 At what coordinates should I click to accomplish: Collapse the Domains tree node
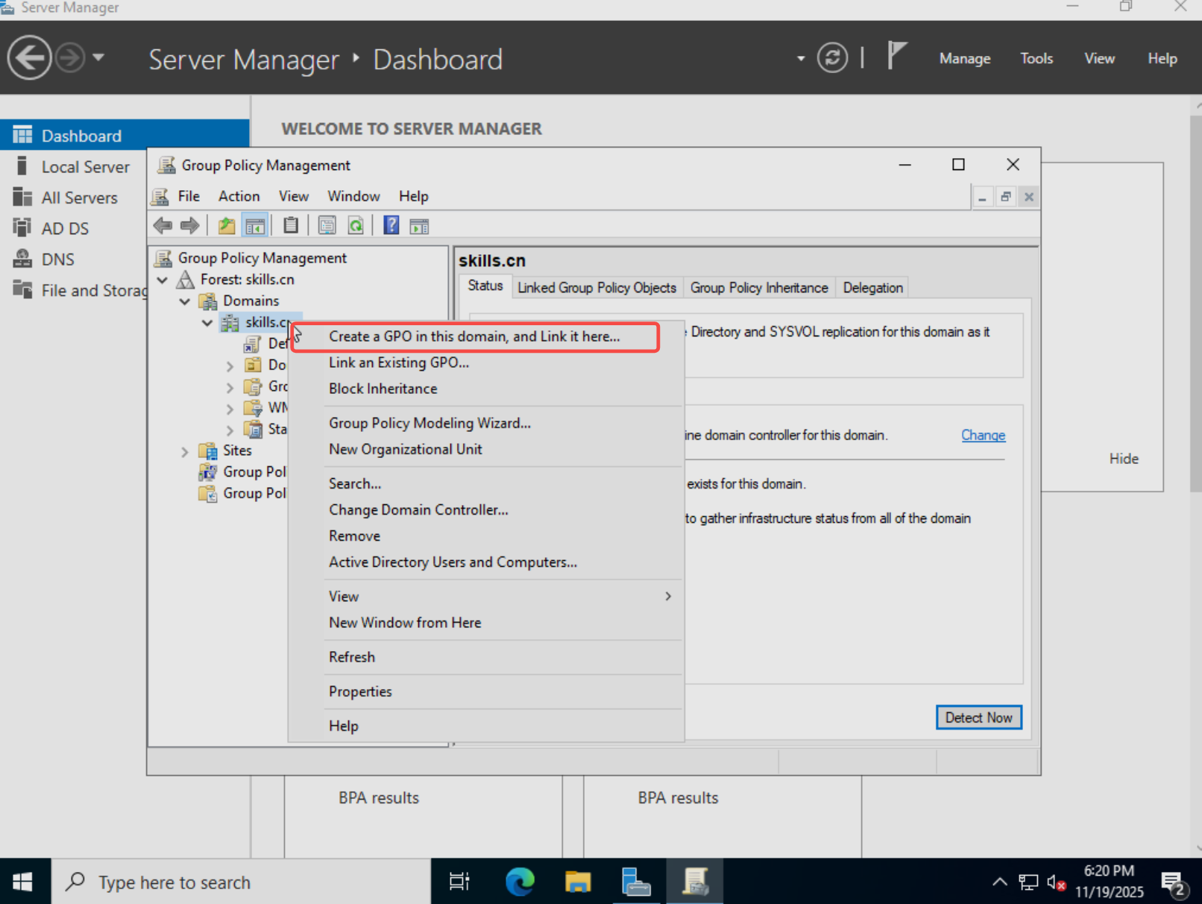point(185,301)
